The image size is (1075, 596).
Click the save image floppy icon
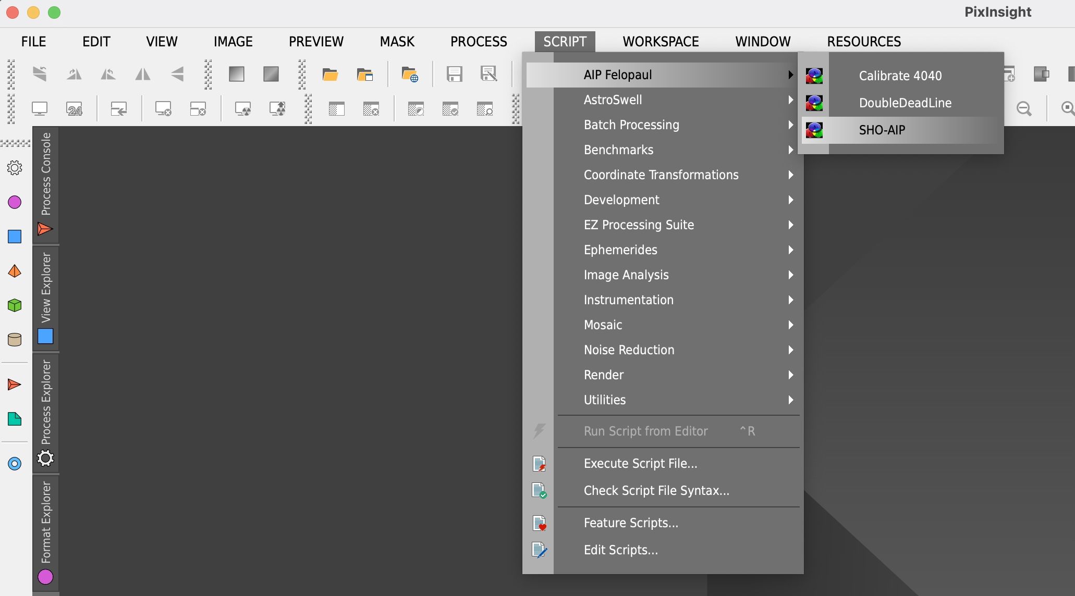(455, 74)
